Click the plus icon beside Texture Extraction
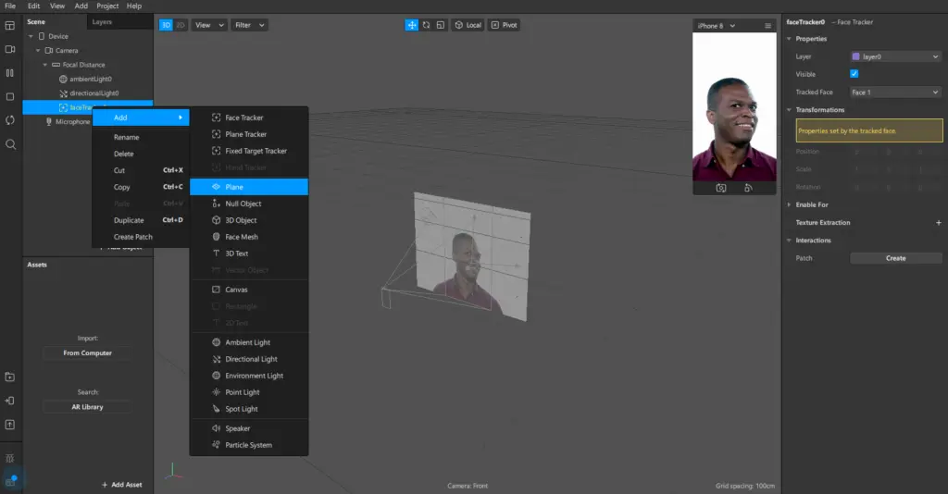Image resolution: width=948 pixels, height=494 pixels. pos(938,223)
